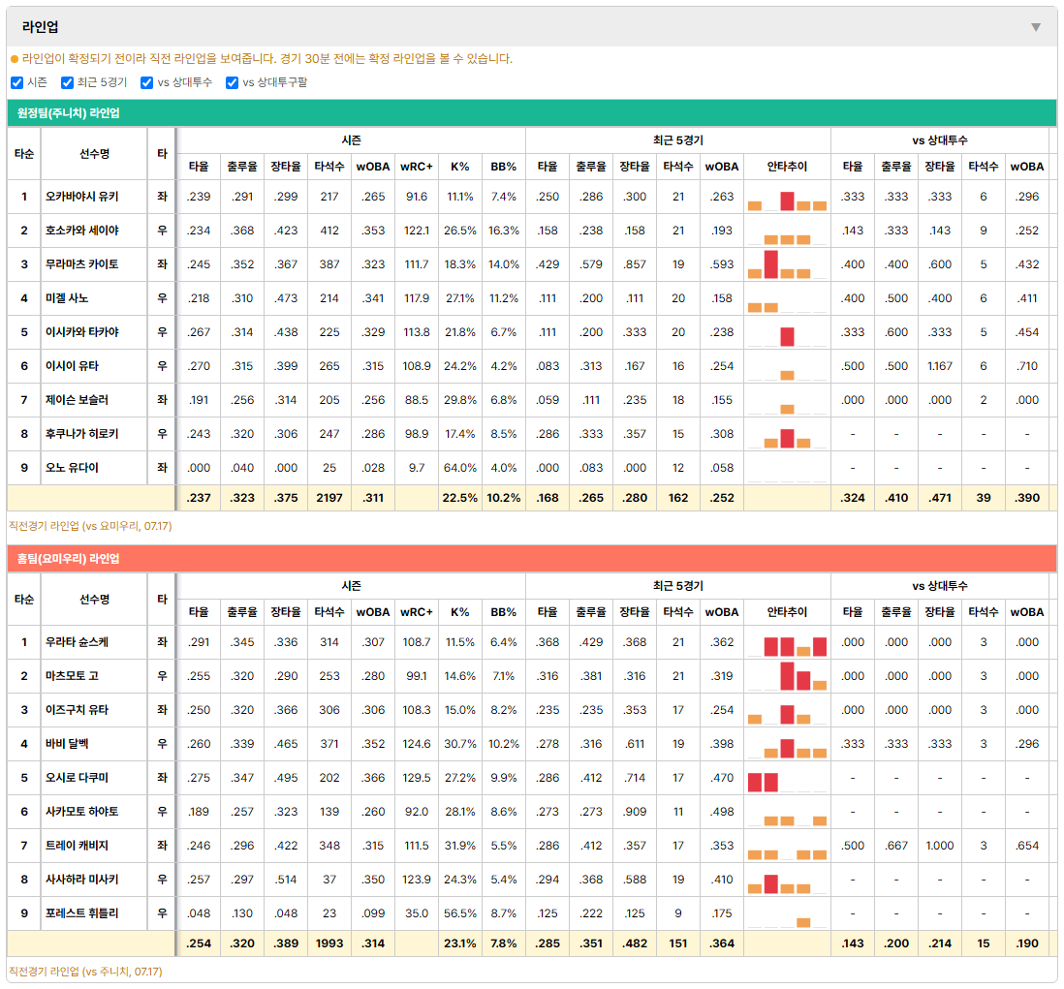This screenshot has height=989, width=1064.
Task: Click wRC+ column header in away table
Action: pyautogui.click(x=417, y=167)
